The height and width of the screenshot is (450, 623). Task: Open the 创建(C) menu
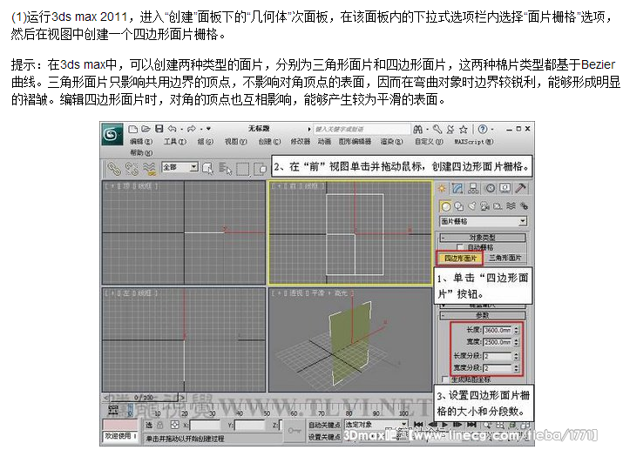[x=269, y=142]
